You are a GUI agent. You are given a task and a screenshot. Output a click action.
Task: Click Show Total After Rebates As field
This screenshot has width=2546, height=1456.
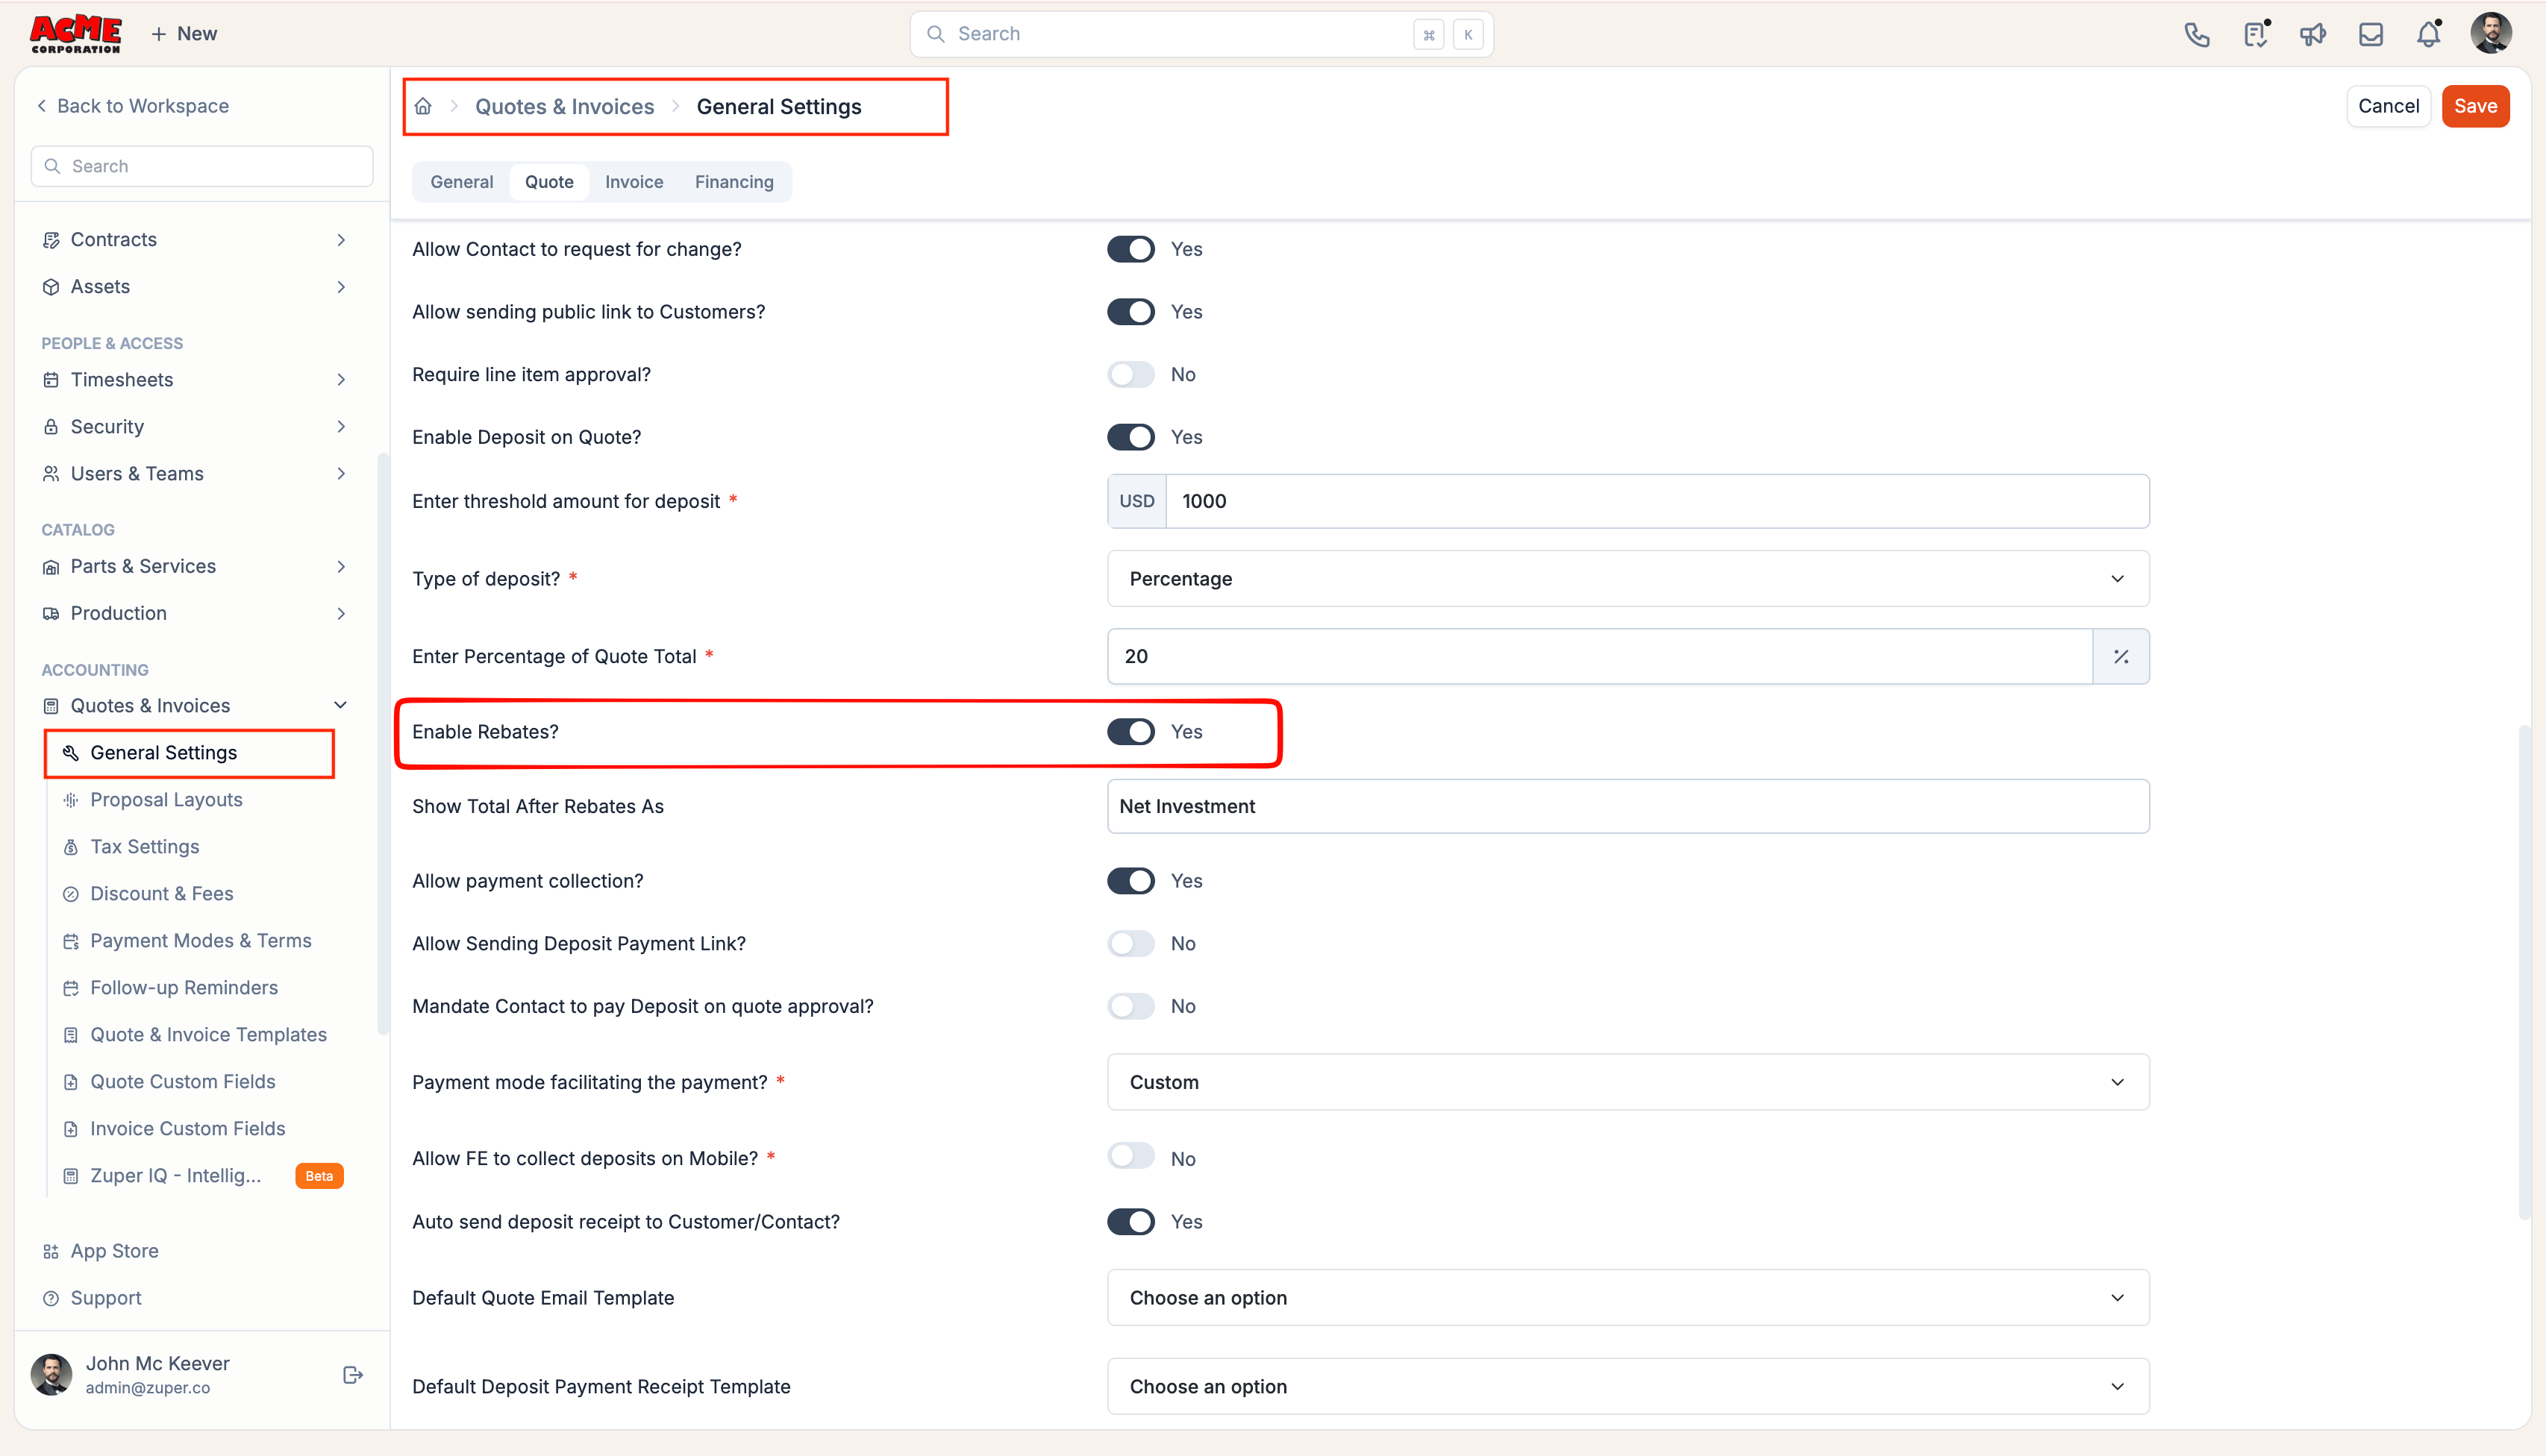pyautogui.click(x=1627, y=806)
